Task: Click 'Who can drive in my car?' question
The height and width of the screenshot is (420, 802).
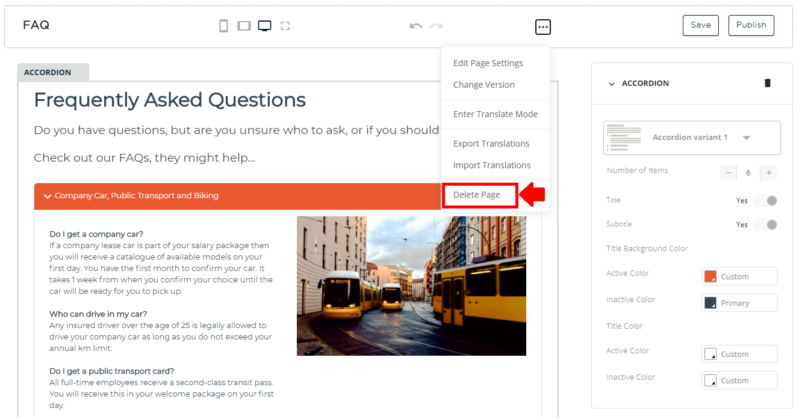Action: click(x=98, y=314)
